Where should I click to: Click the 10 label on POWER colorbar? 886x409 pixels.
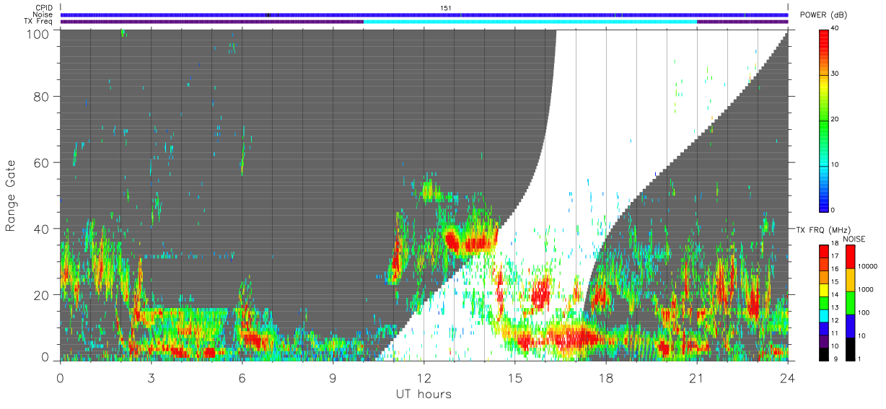pos(835,164)
